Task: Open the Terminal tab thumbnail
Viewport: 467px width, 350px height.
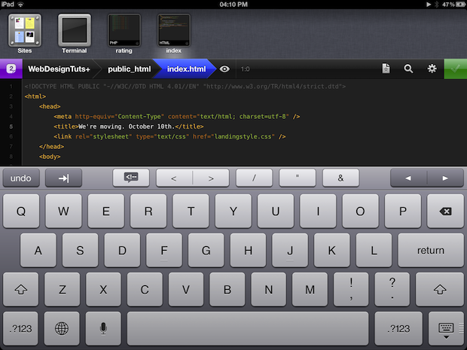Action: [74, 30]
